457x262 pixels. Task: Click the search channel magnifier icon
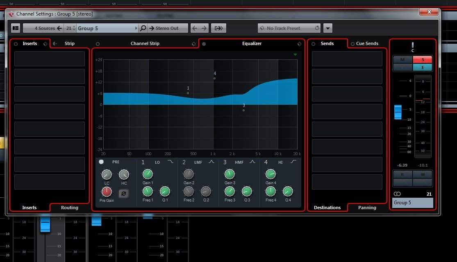143,28
